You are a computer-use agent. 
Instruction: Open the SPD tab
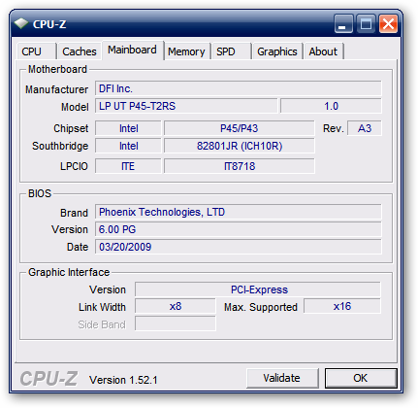[231, 51]
